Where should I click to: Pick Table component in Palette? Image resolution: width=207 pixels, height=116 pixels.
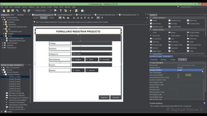190,51
